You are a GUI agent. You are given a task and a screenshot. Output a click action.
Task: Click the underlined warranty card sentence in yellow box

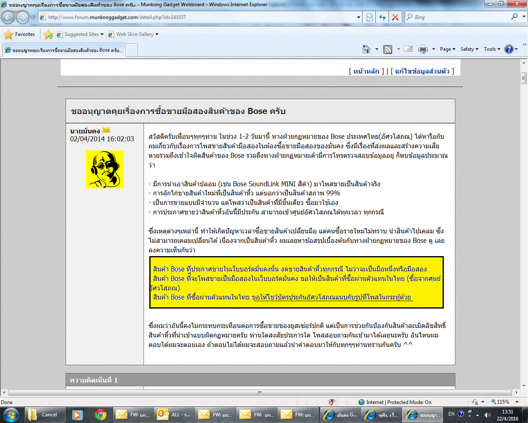332,297
